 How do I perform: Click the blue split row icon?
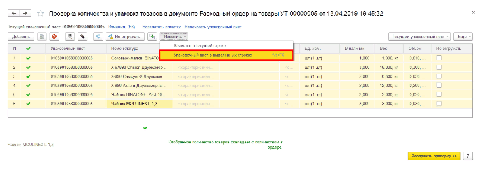(x=98, y=37)
